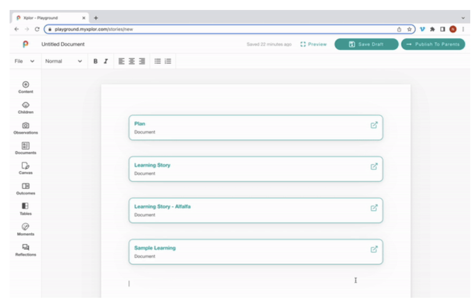This screenshot has height=302, width=476.
Task: Click the Publish To Parents button
Action: (x=434, y=45)
